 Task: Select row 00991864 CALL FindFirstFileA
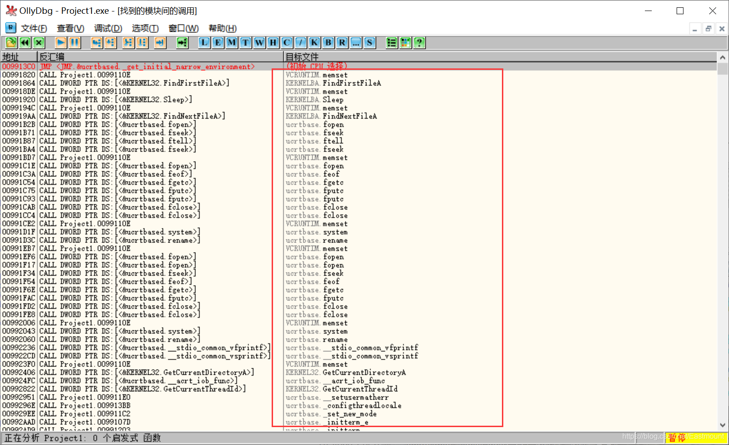[x=359, y=83]
